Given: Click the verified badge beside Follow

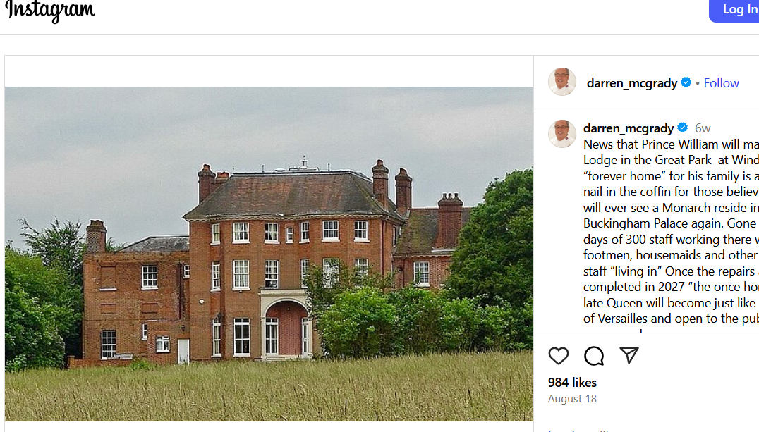Looking at the screenshot, I should pos(686,82).
